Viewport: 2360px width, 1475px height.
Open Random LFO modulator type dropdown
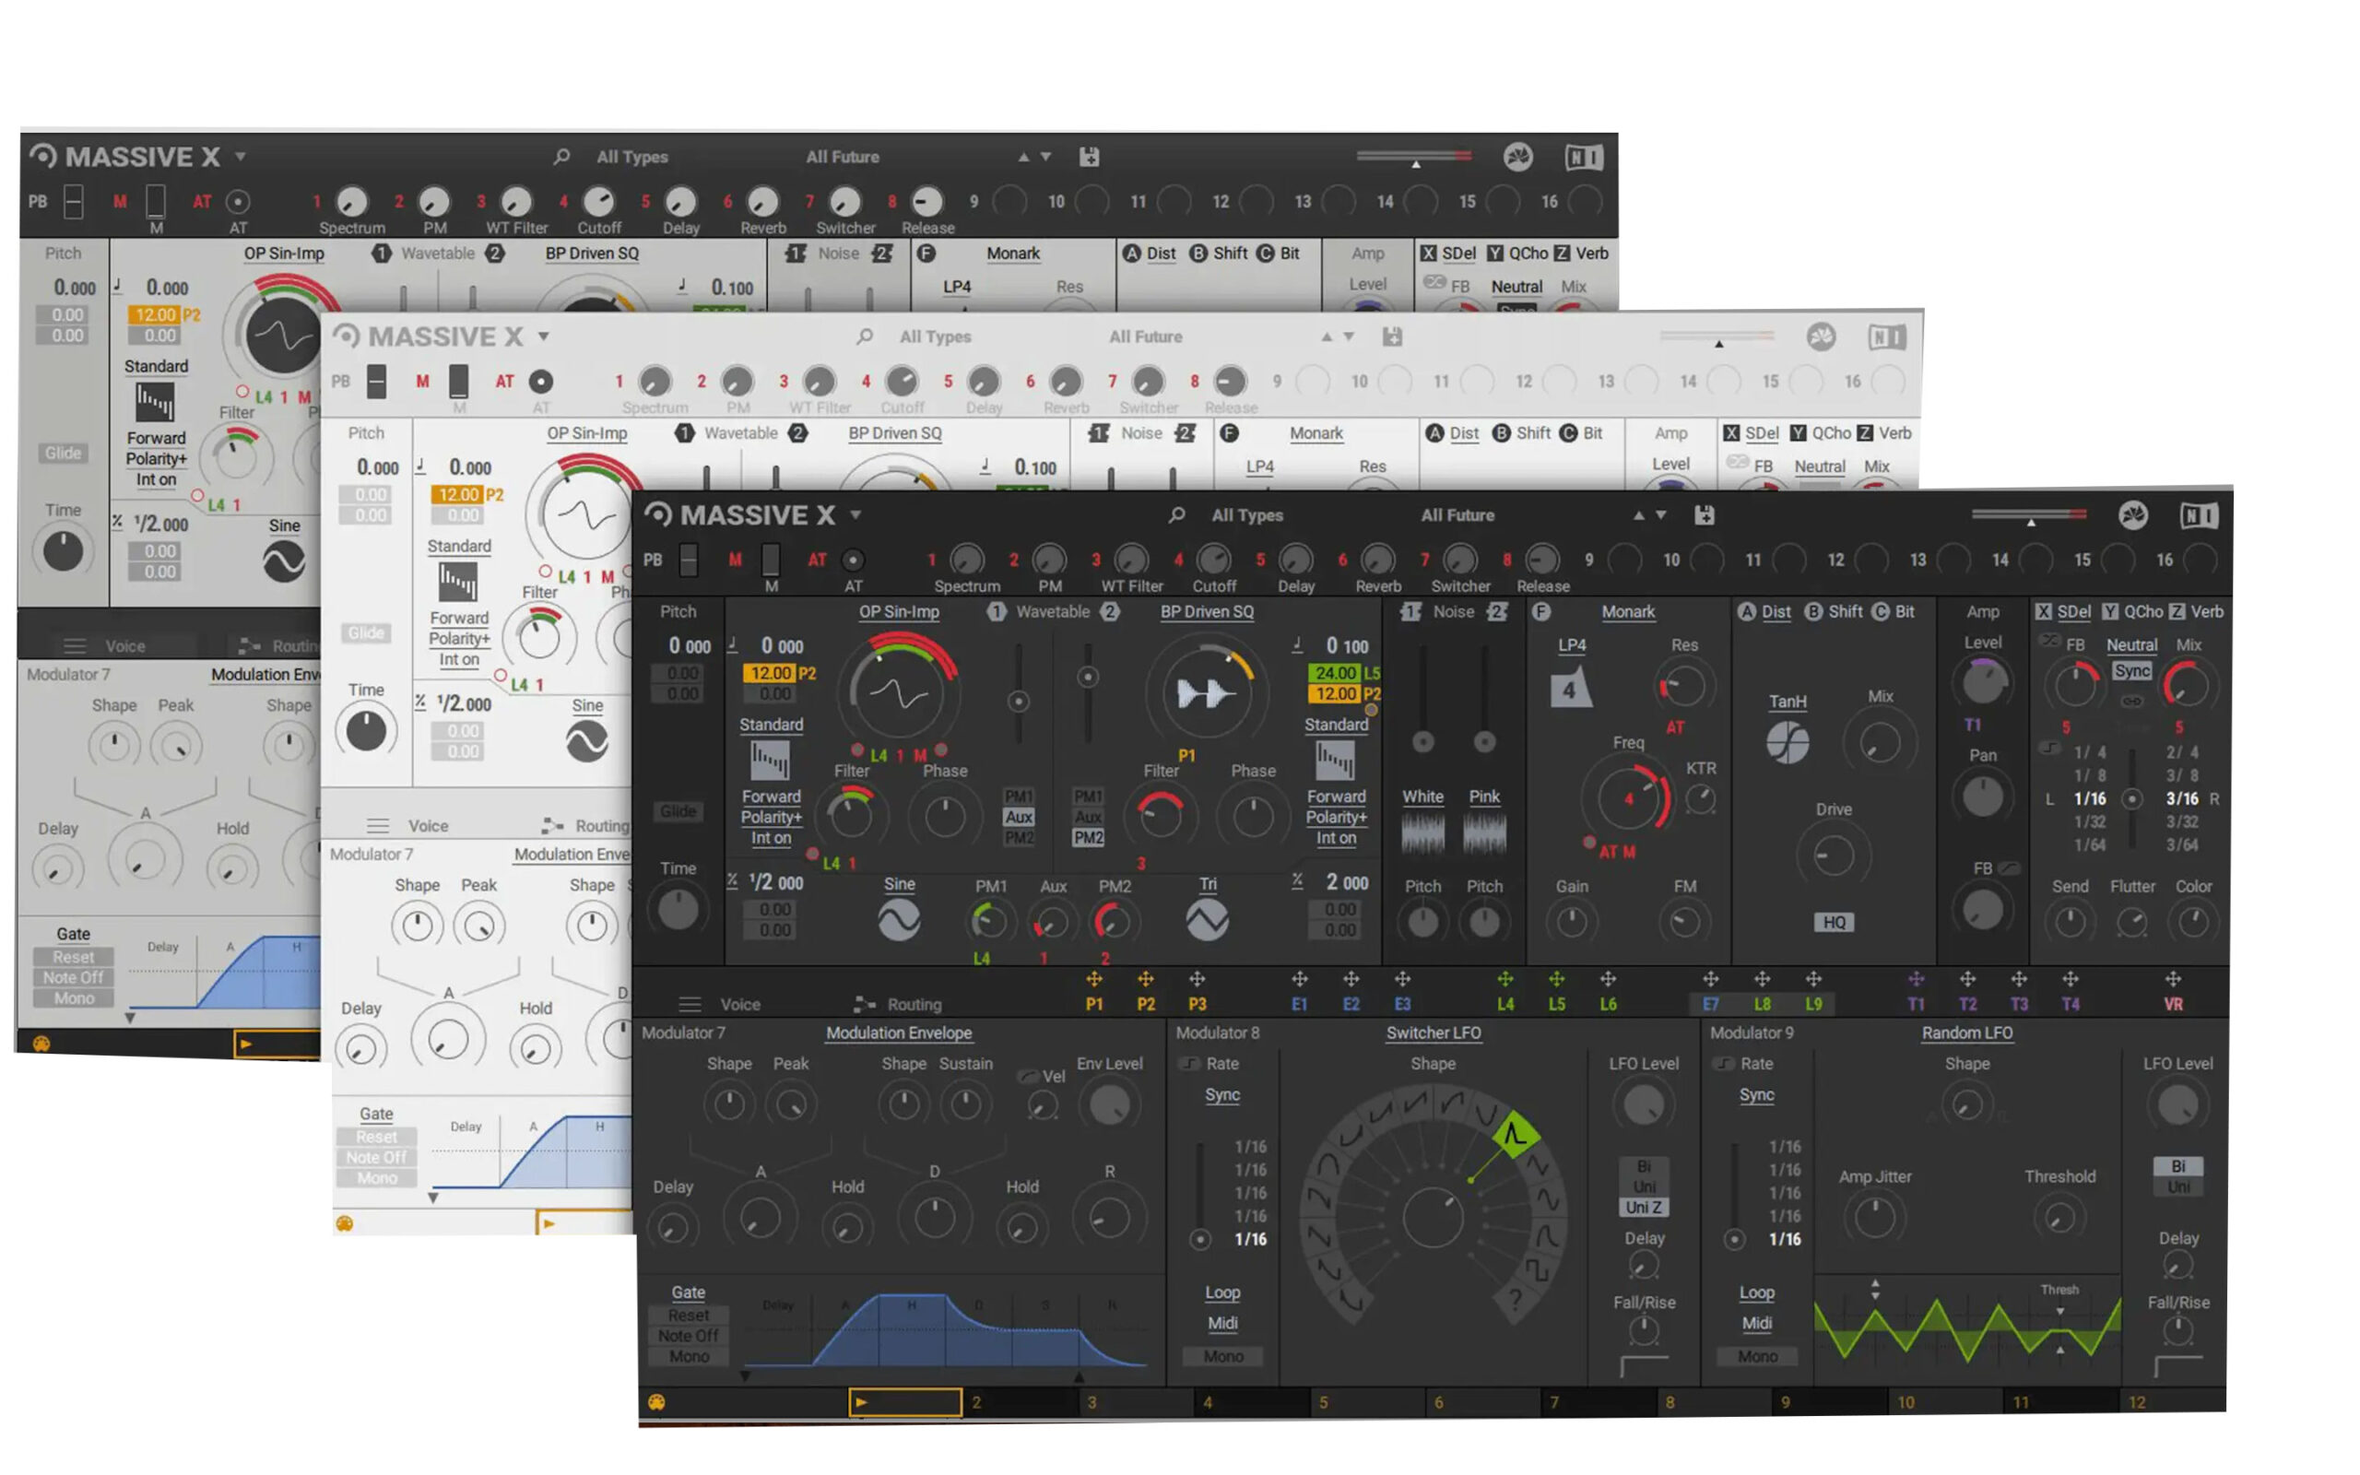point(1966,1033)
